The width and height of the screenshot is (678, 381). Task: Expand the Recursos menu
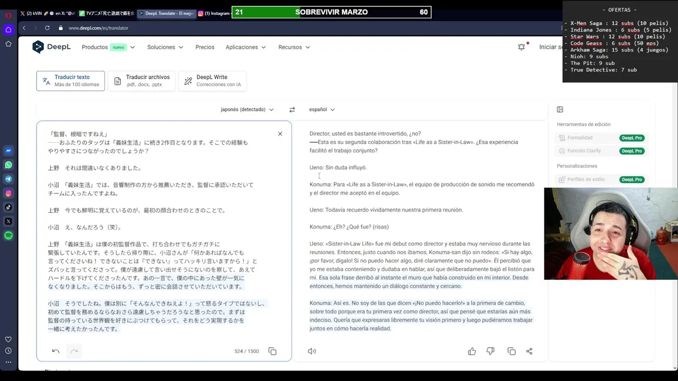click(x=294, y=47)
